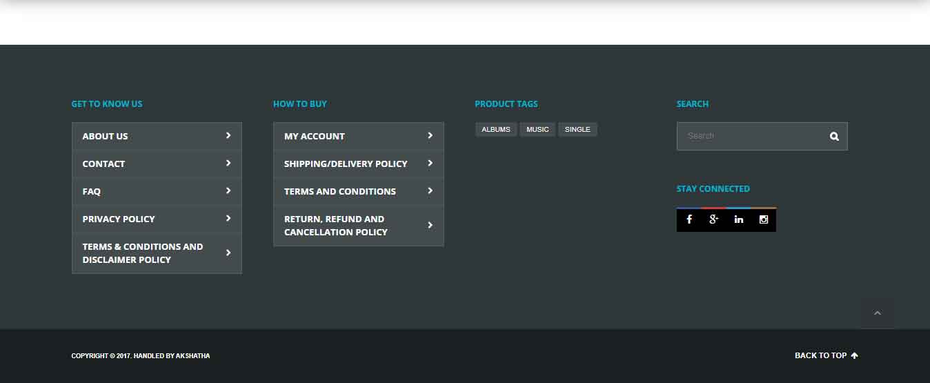Visit the LinkedIn social icon
Viewport: 930px width, 383px height.
coord(739,219)
